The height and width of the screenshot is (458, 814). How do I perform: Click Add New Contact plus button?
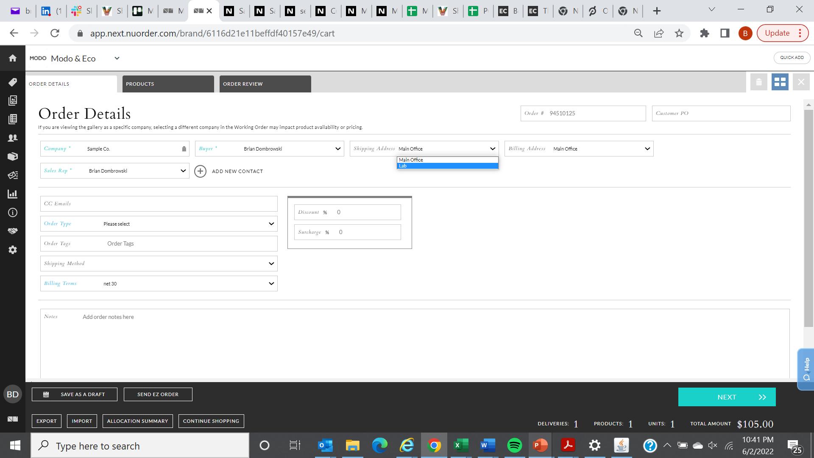click(200, 171)
